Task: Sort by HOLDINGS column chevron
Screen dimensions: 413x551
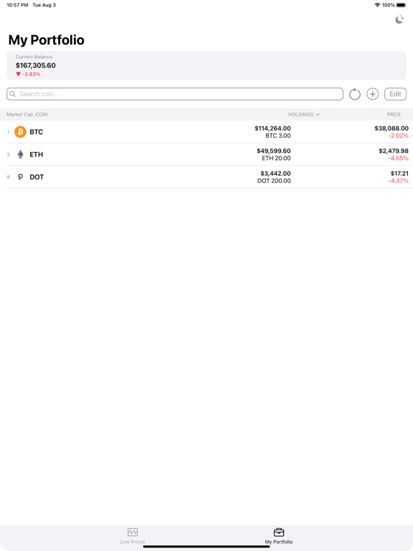Action: (x=318, y=115)
